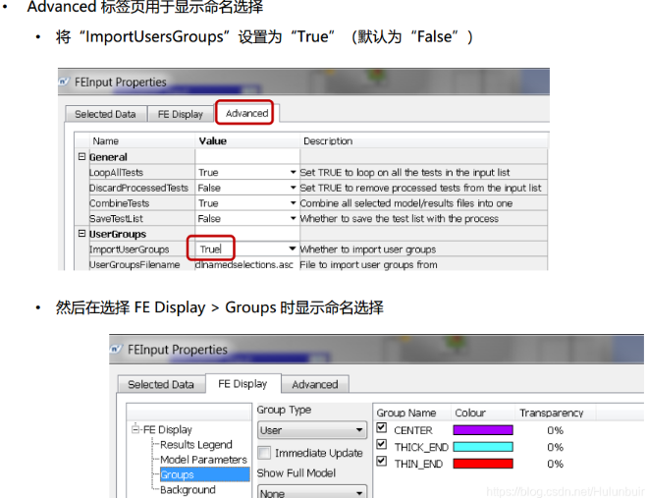Disable the THIN_END group checkbox
Image resolution: width=648 pixels, height=498 pixels.
(383, 463)
